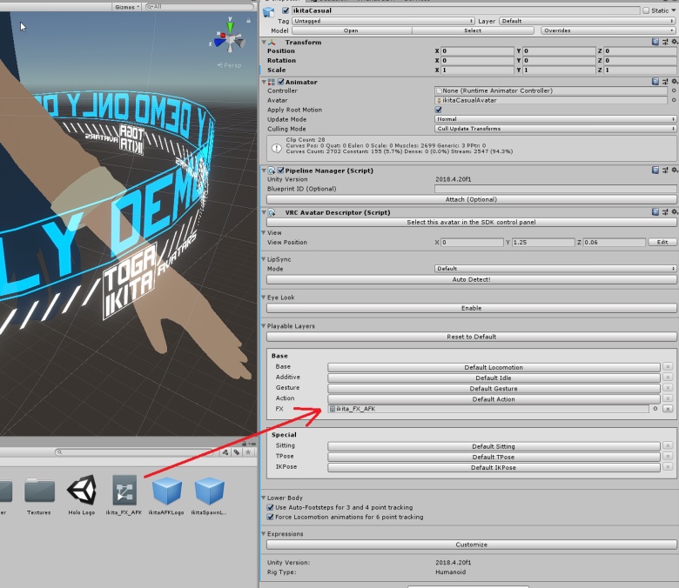Remove the FX layer with its x button

(668, 409)
